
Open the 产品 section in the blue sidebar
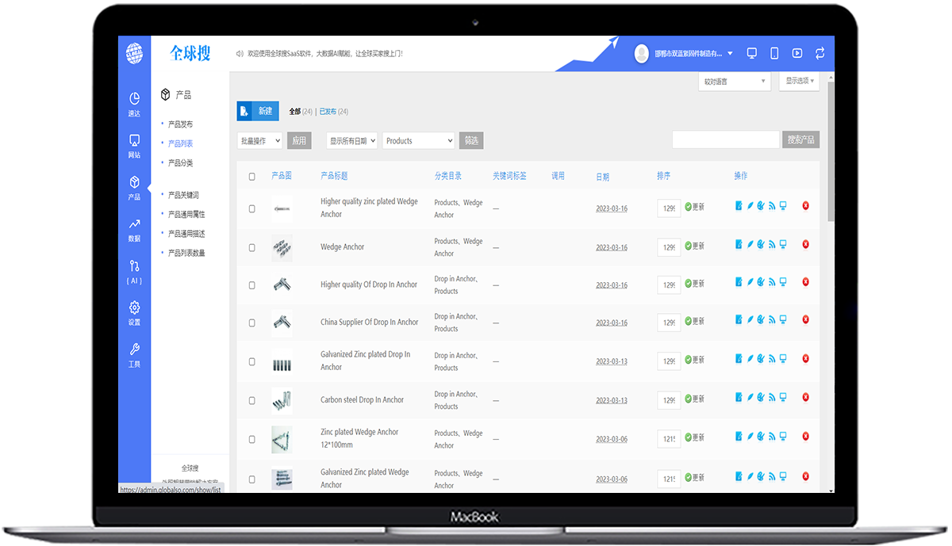[134, 187]
